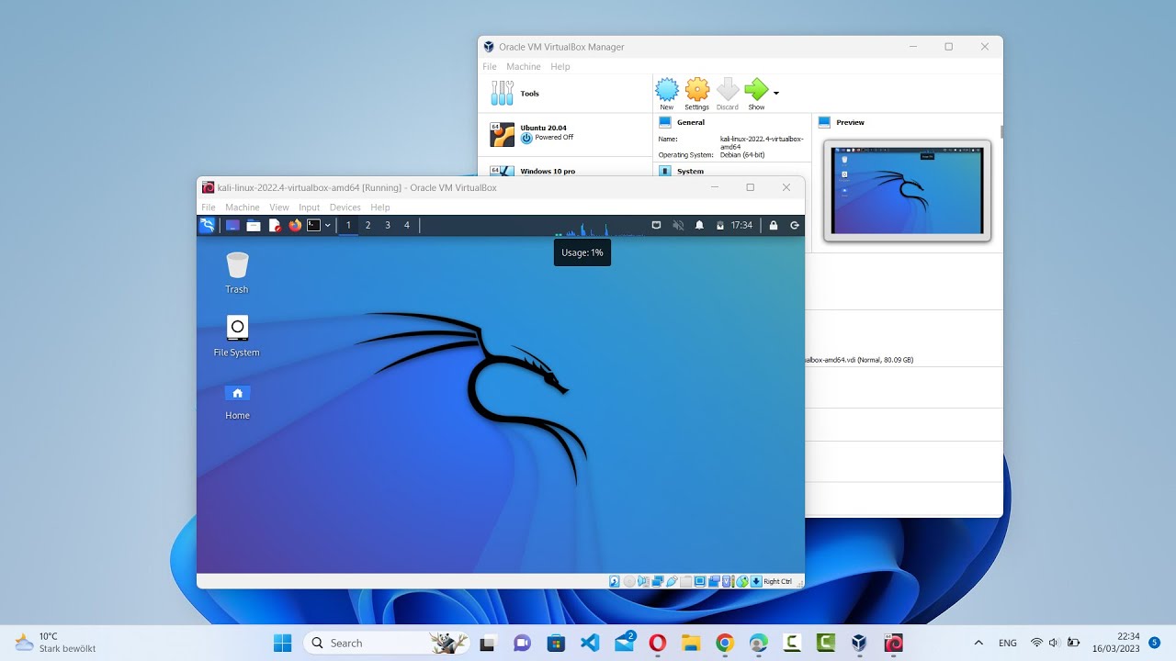
Task: Open Visual Studio Code from taskbar
Action: pyautogui.click(x=590, y=643)
